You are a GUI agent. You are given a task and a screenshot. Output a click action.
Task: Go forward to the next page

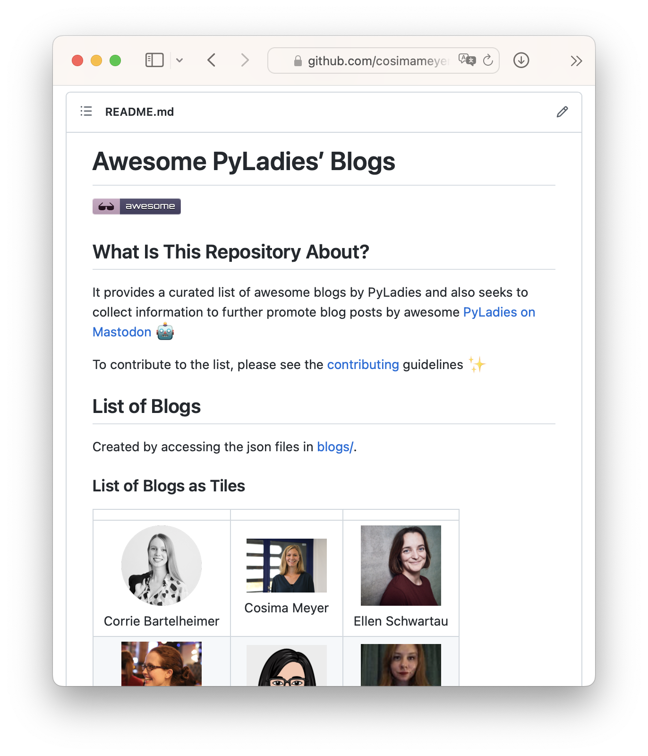coord(245,60)
